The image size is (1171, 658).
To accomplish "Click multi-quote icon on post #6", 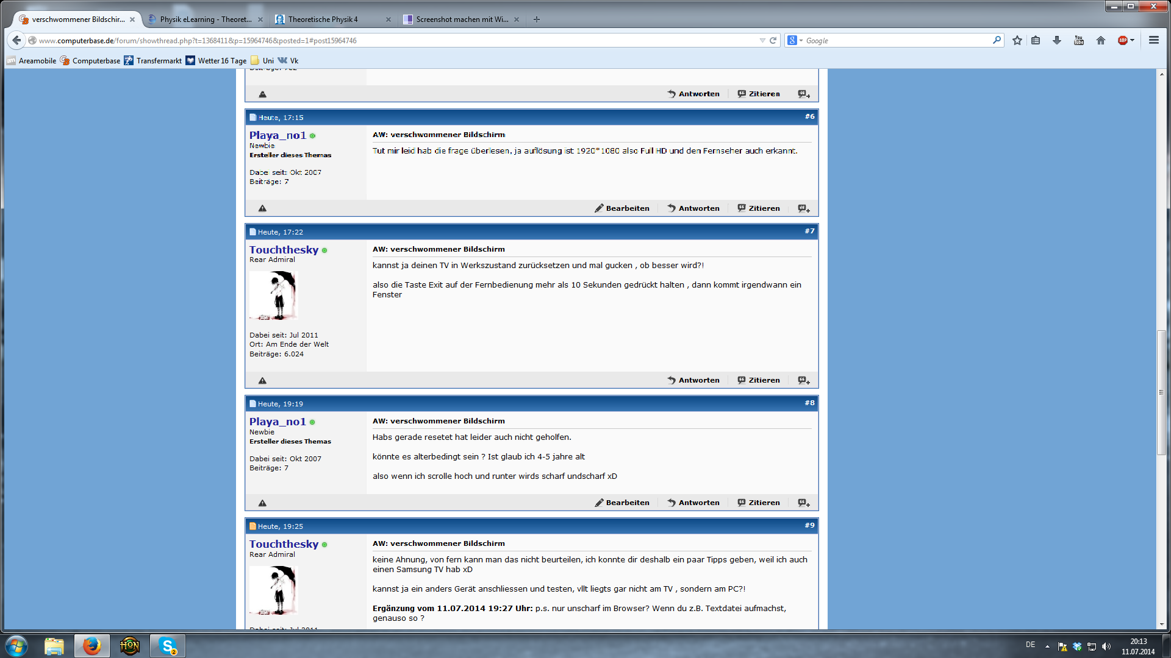I will (804, 208).
